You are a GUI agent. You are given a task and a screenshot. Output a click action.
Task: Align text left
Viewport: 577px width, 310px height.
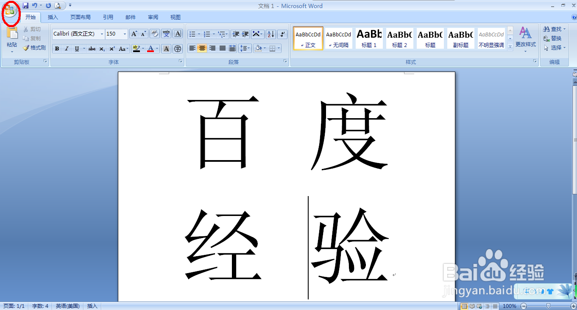pos(192,48)
